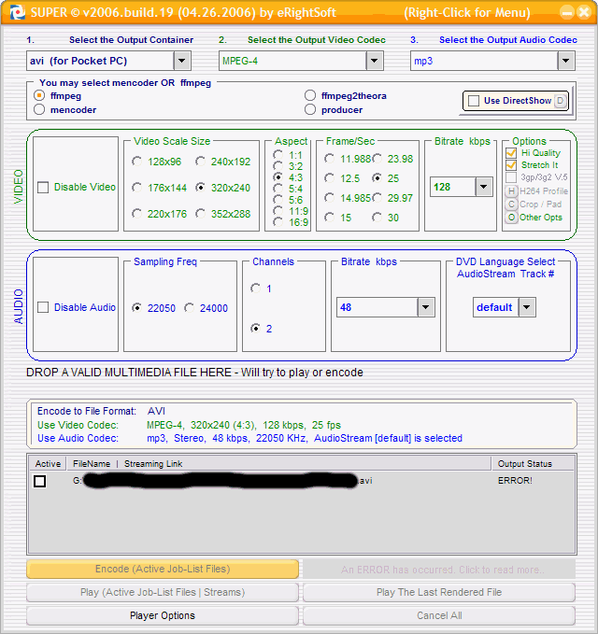Uncheck the Hi Quality option
Image resolution: width=598 pixels, height=634 pixels.
(x=511, y=153)
